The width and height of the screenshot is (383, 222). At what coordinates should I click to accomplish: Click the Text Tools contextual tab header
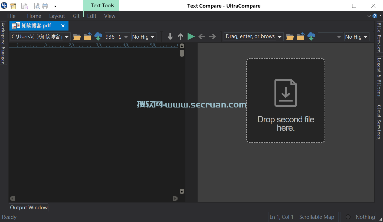pos(101,5)
